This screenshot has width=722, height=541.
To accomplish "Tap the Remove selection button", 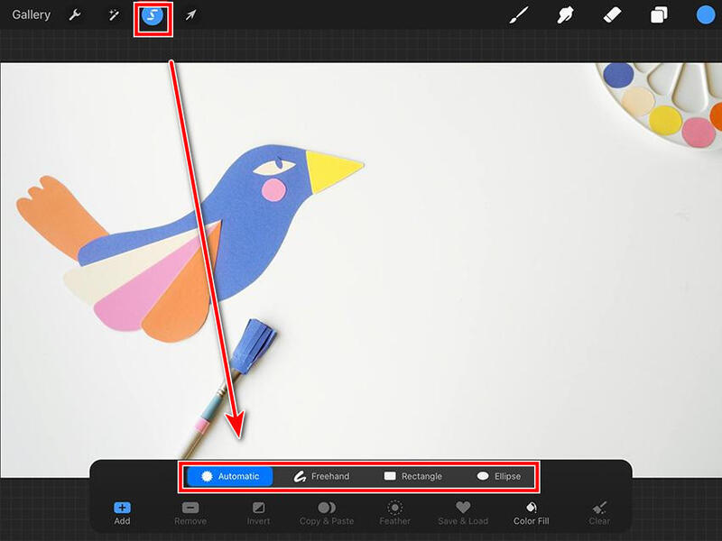I will point(190,513).
